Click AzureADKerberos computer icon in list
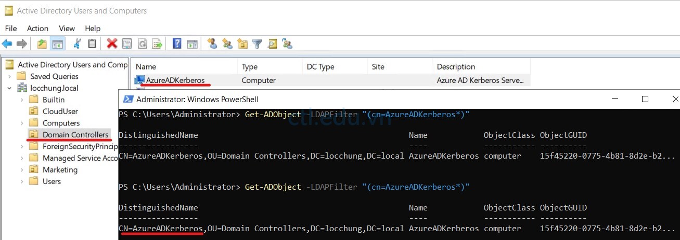Image resolution: width=680 pixels, height=240 pixels. [139, 80]
